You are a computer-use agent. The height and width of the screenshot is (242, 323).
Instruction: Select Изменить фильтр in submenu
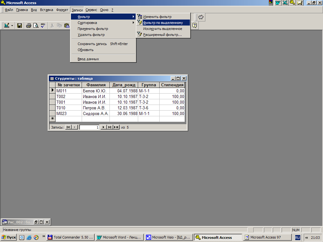[163, 17]
